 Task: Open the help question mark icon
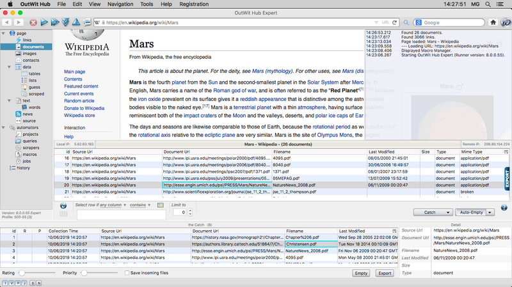pos(504,207)
